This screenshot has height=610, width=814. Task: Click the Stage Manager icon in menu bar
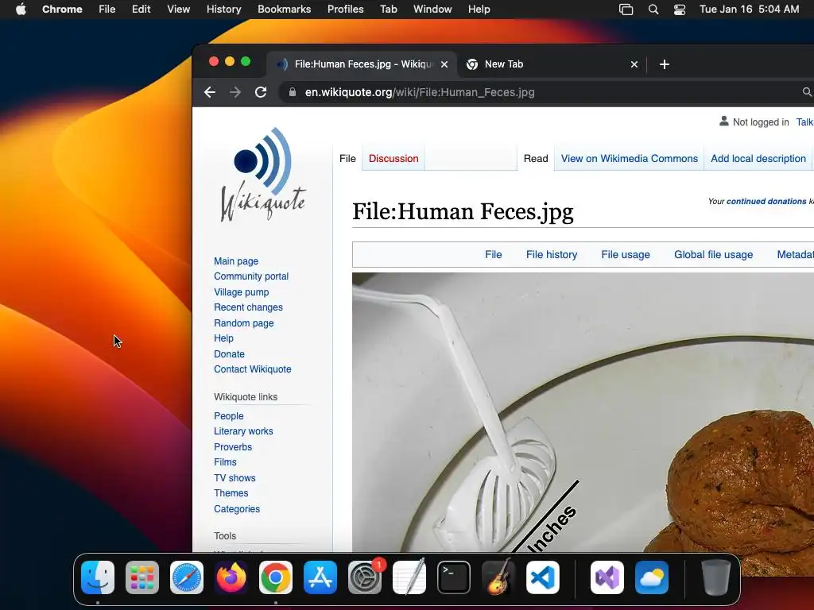click(626, 10)
